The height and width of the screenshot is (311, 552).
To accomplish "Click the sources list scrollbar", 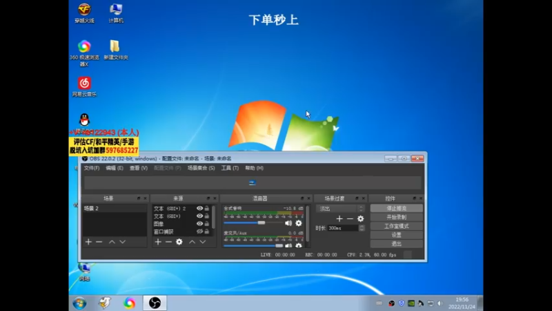I will (213, 217).
